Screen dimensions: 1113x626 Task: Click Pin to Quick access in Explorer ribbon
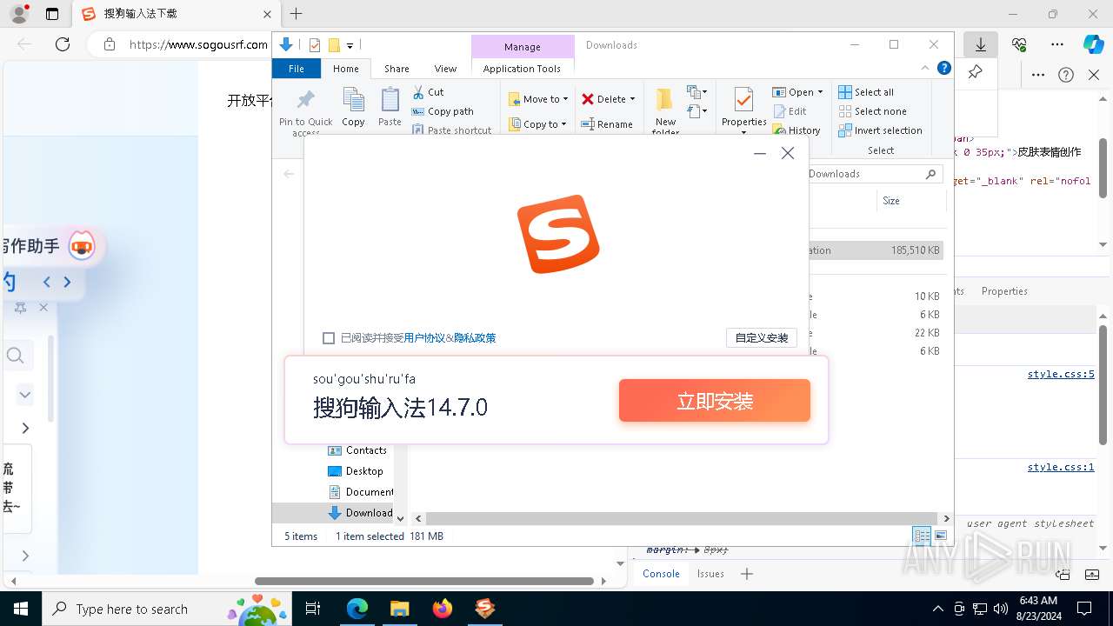tap(306, 111)
